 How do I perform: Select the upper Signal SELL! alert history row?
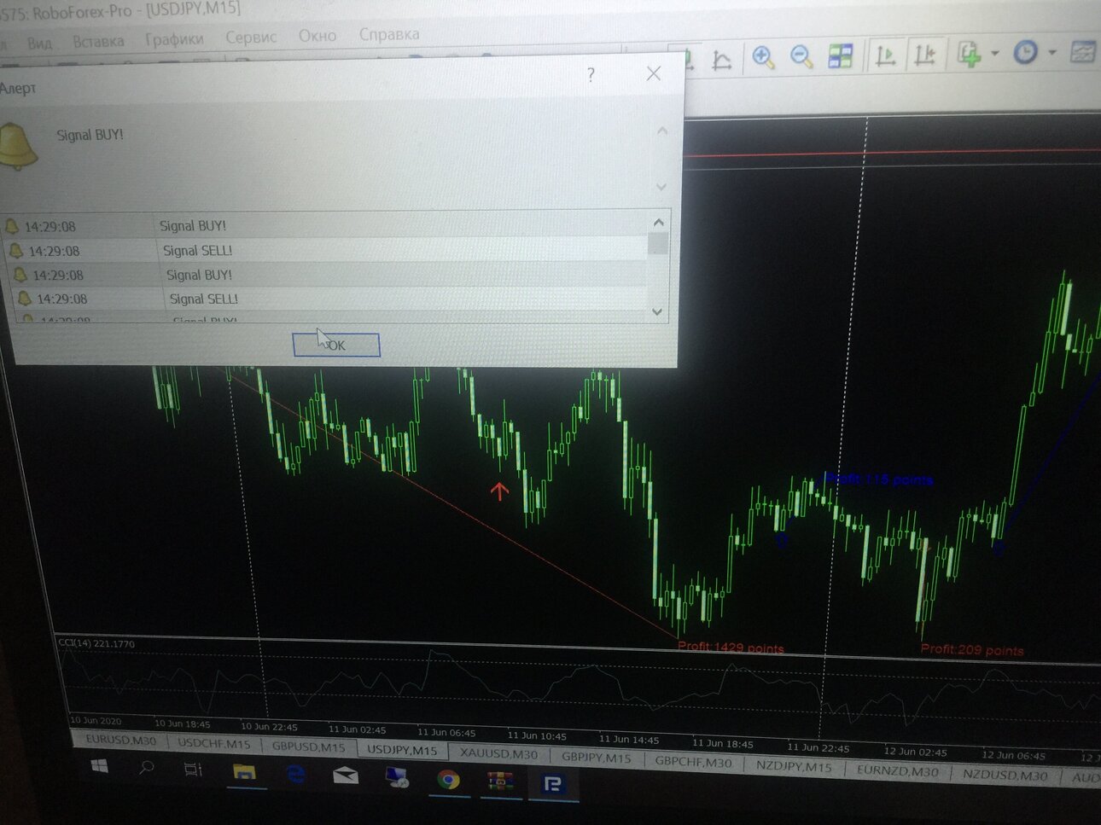pos(329,250)
